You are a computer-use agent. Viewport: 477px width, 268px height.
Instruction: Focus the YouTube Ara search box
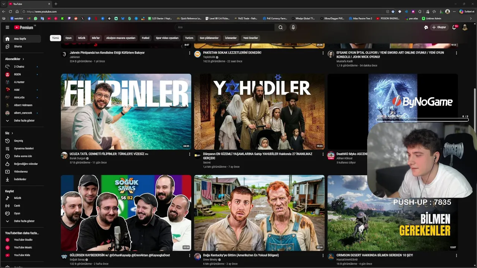225,27
